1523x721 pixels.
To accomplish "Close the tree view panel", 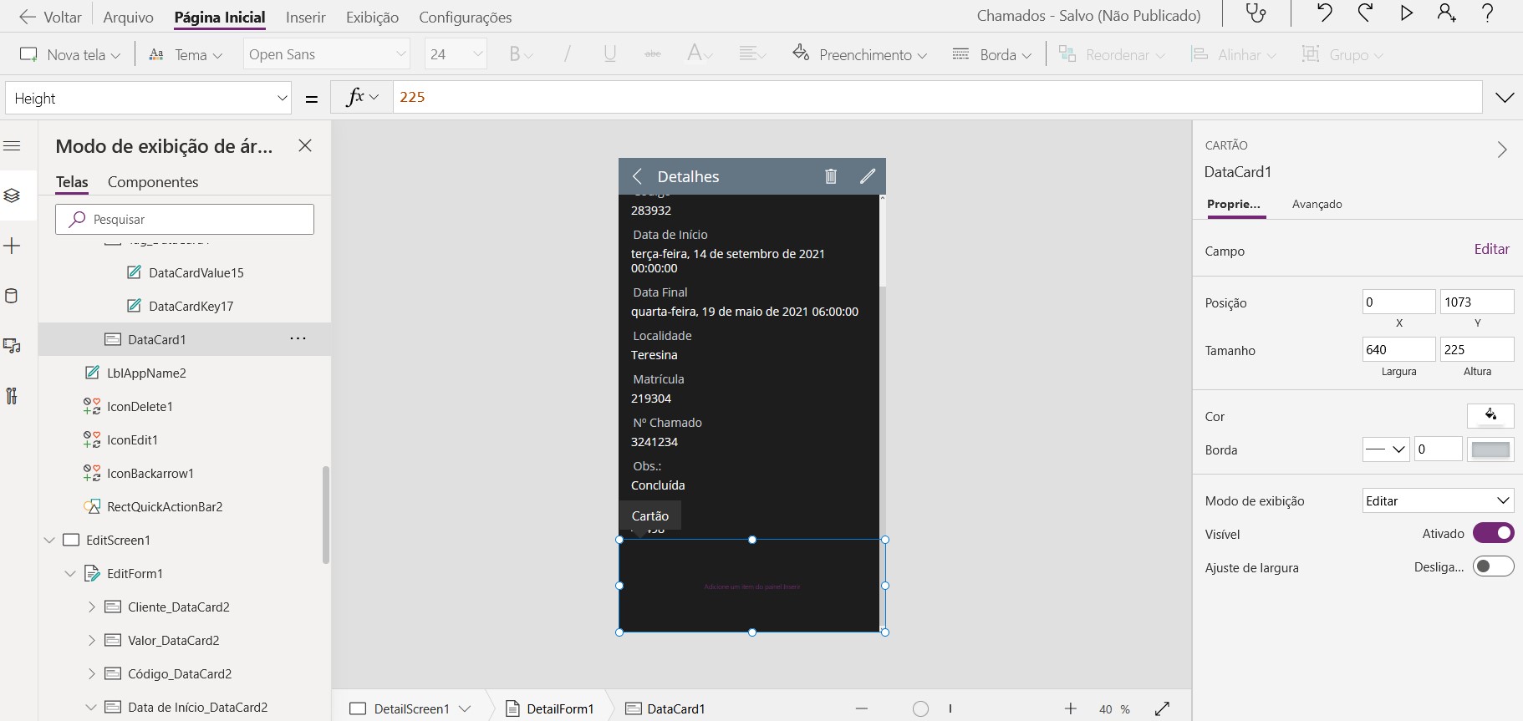I will pyautogui.click(x=305, y=145).
